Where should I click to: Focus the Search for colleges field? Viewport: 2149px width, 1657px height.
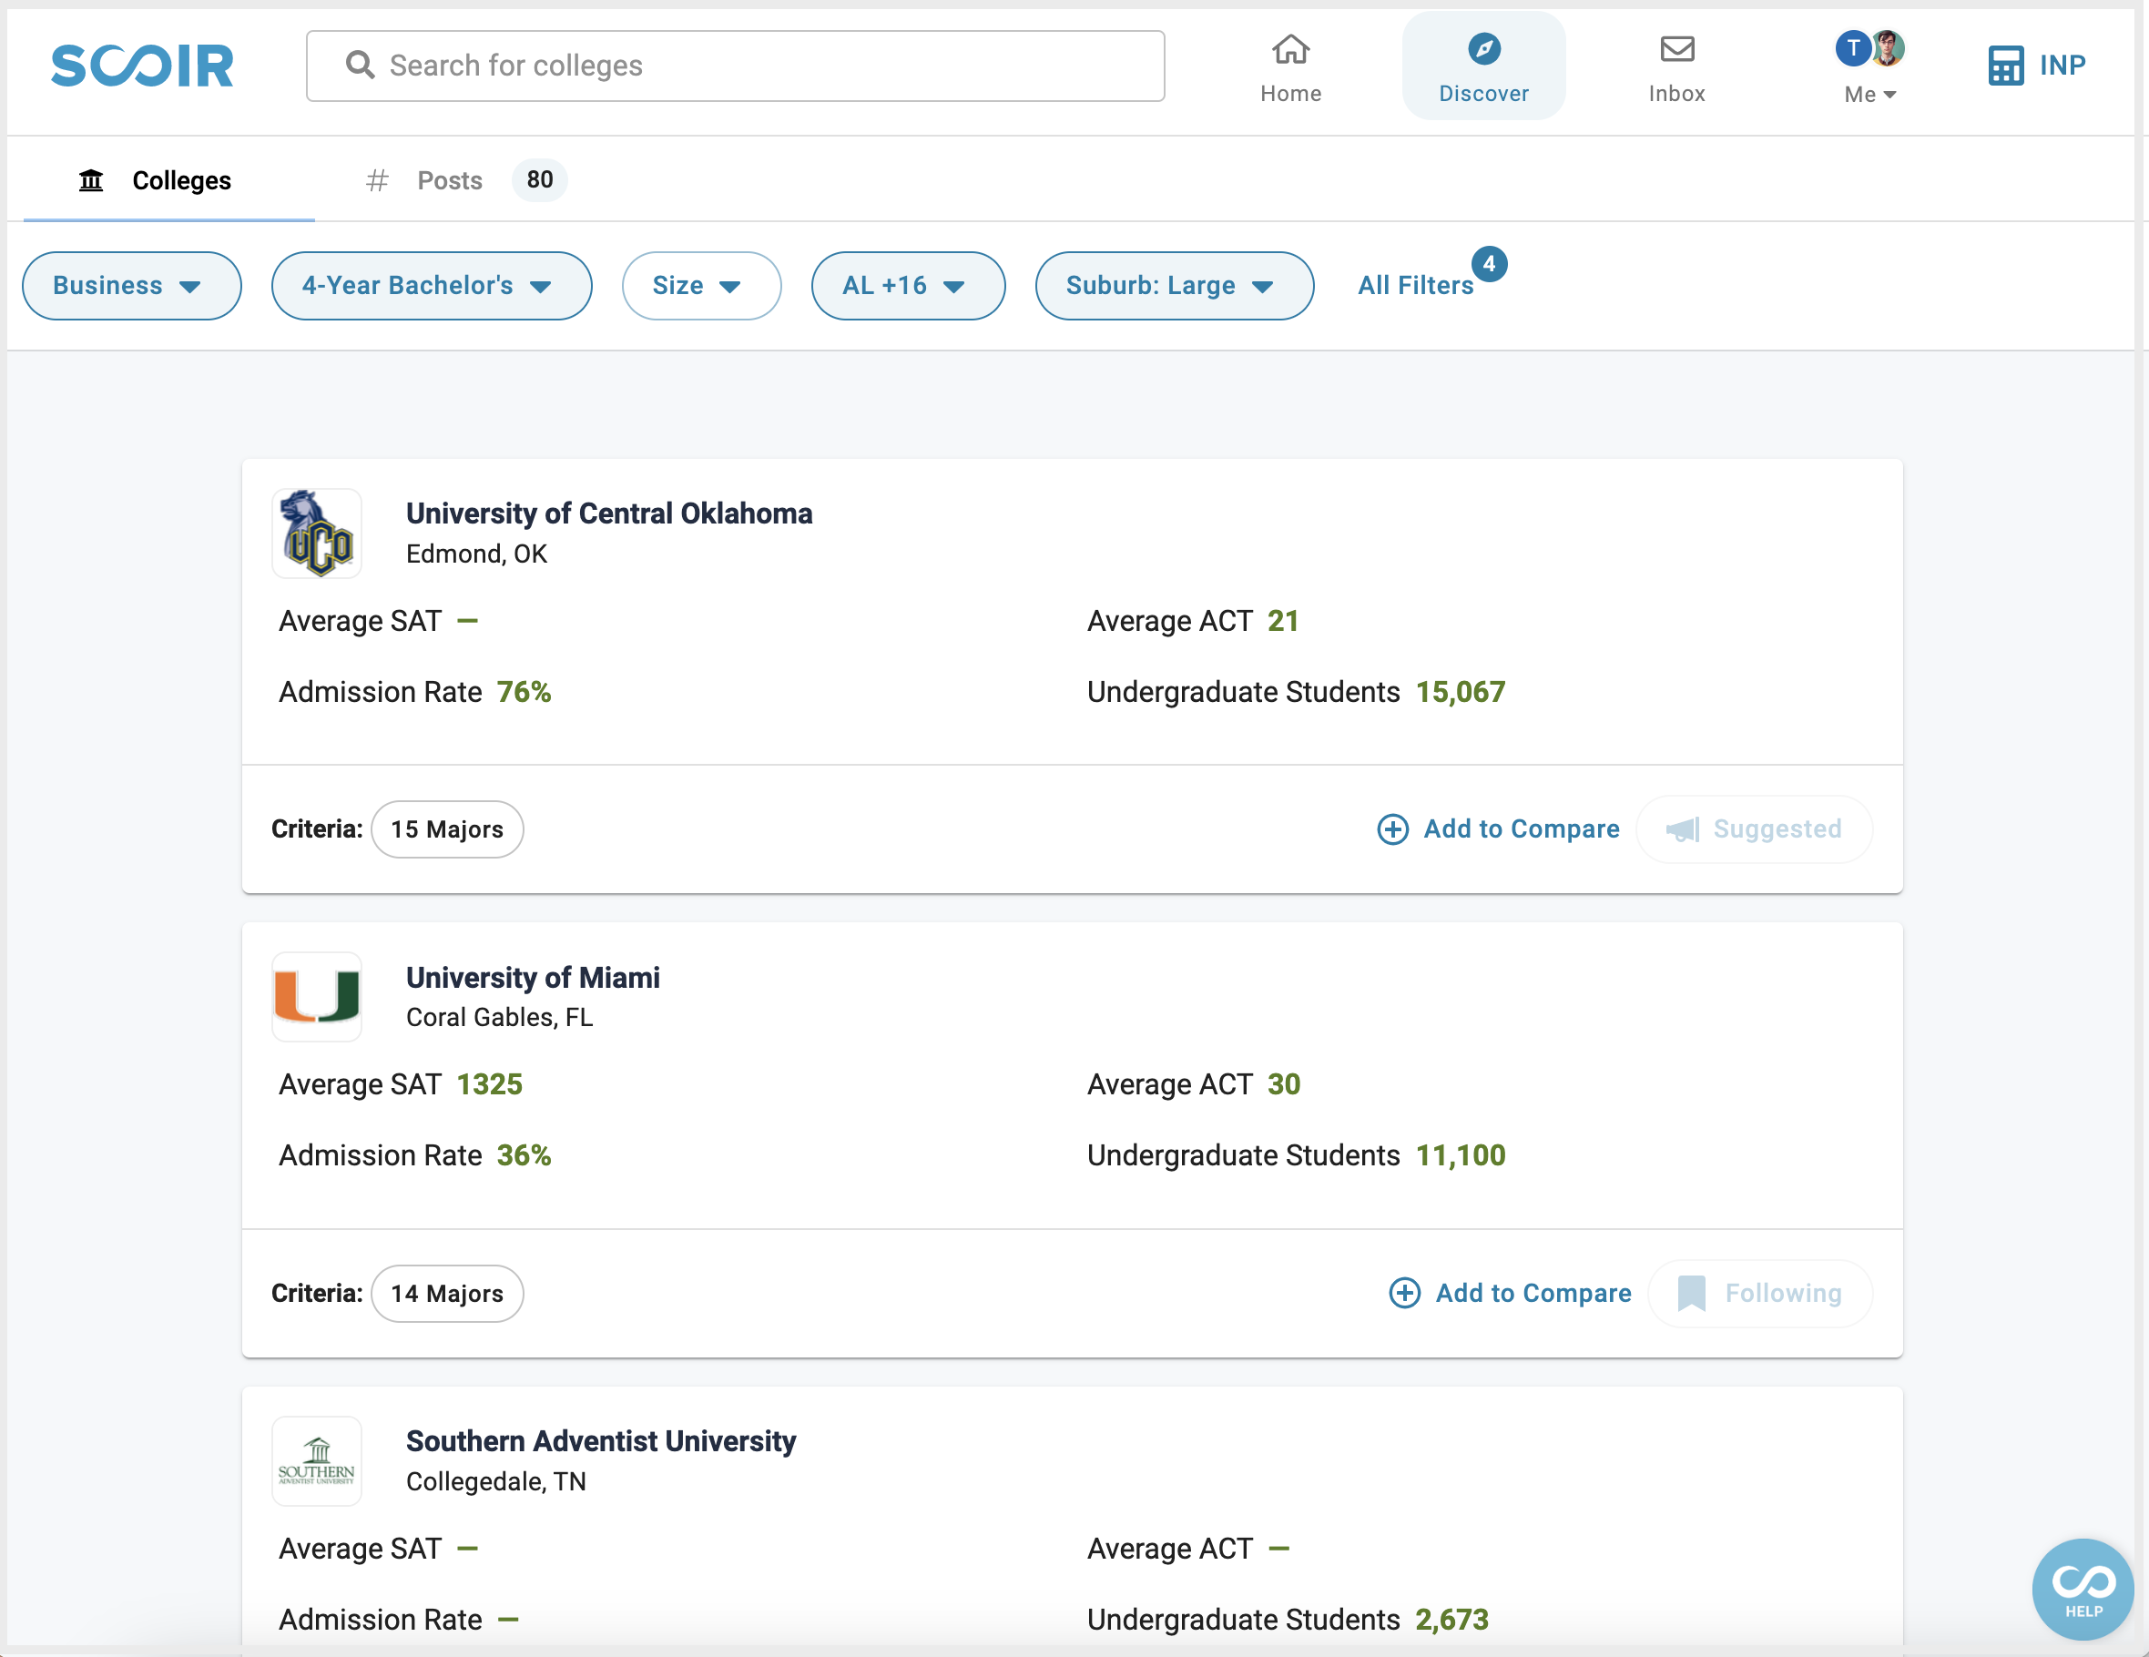pos(735,66)
